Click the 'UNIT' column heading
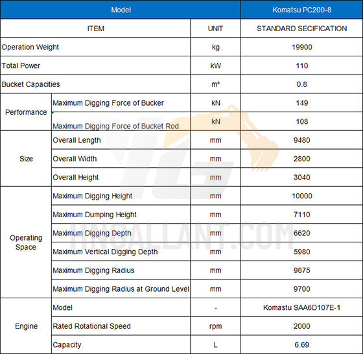Image resolution: width=363 pixels, height=354 pixels. [x=215, y=29]
